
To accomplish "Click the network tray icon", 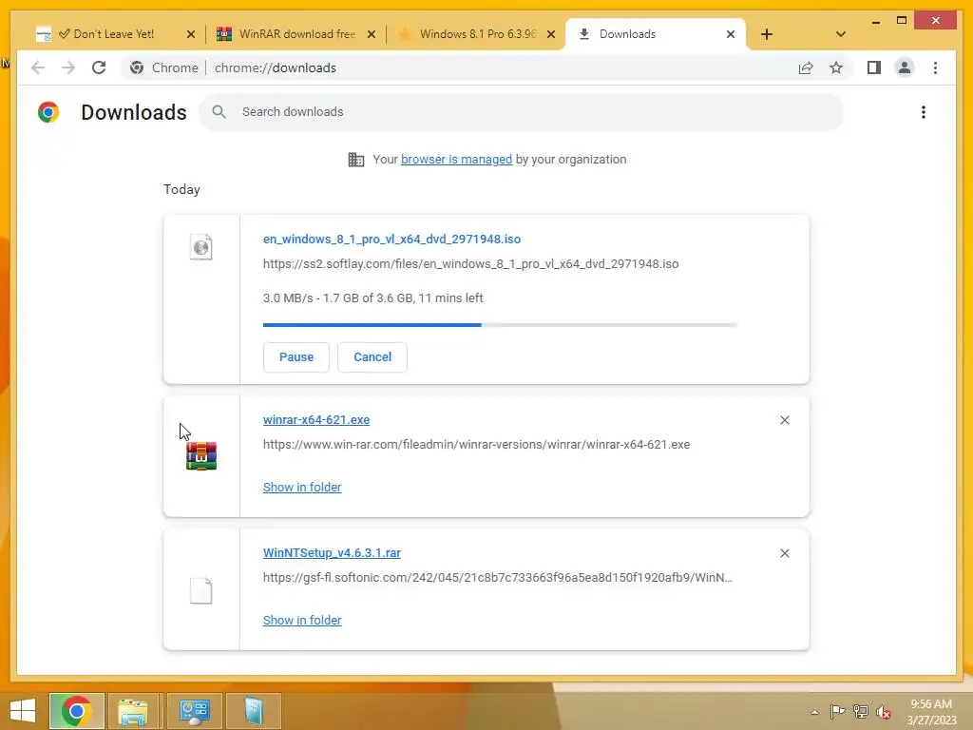I will (861, 712).
